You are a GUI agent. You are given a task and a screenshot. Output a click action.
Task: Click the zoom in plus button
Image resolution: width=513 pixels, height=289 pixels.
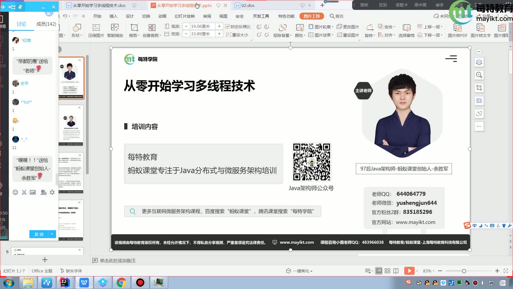[497, 271]
